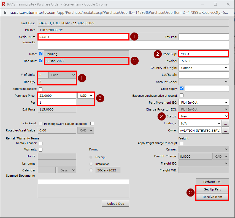Image resolution: width=235 pixels, height=218 pixels.
Task: Open the USD currency dropdown
Action: coord(86,95)
